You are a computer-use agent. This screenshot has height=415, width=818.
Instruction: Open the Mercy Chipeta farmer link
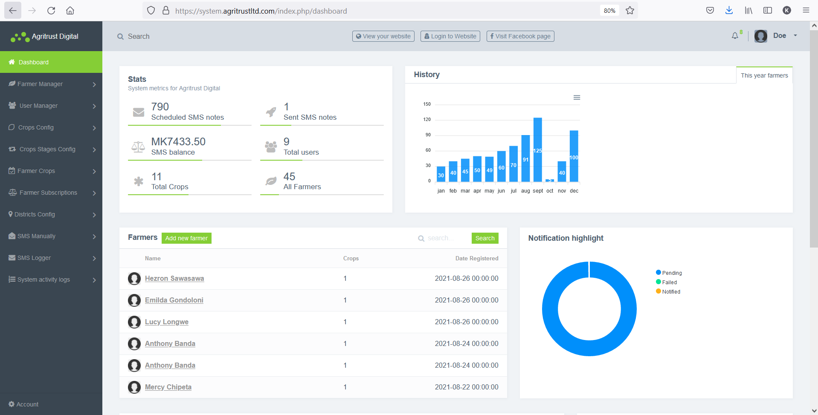point(168,387)
